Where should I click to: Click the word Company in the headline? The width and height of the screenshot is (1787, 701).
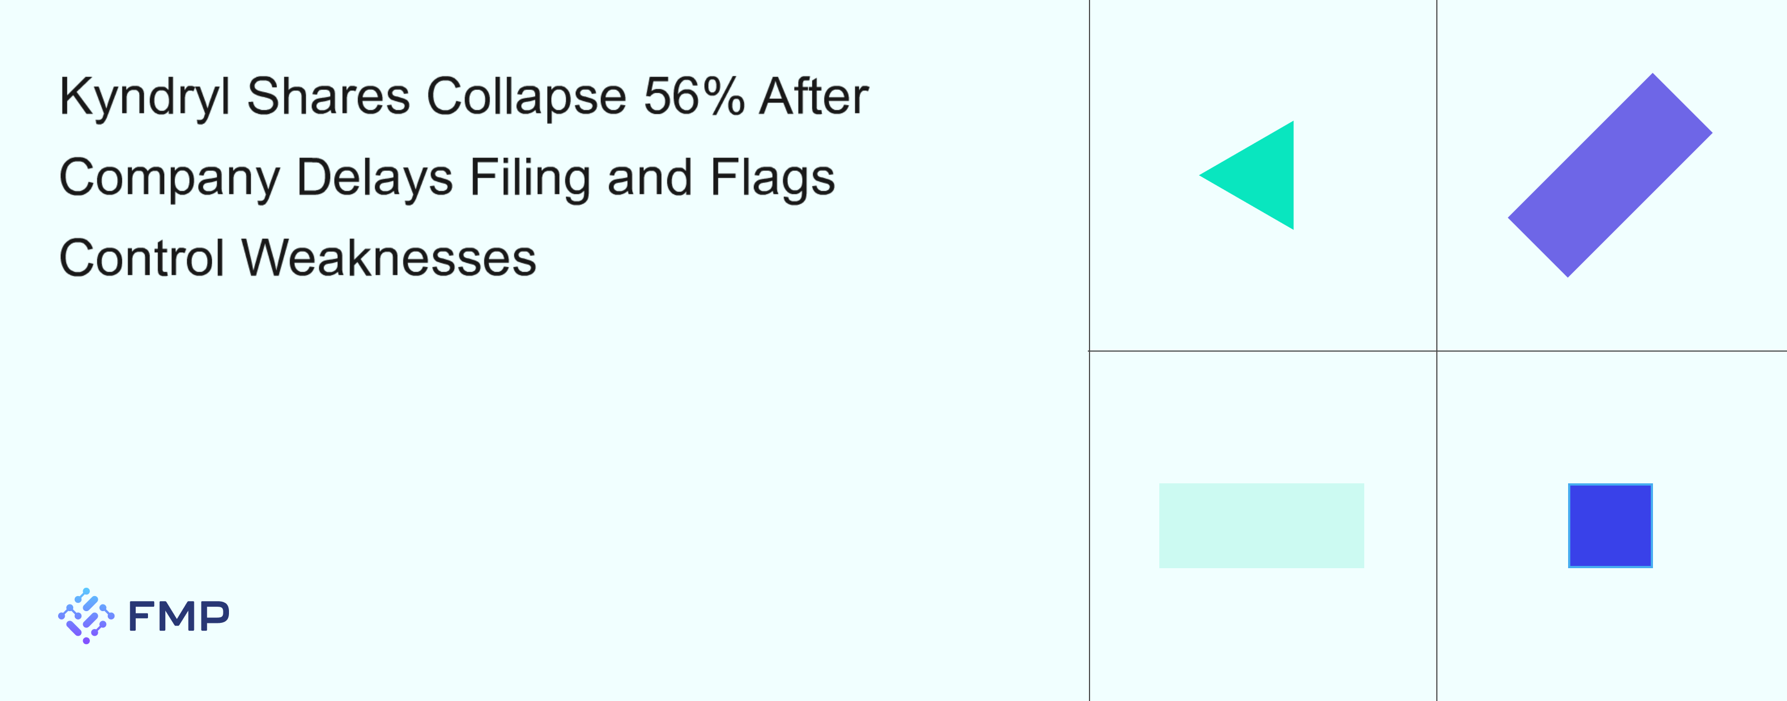coord(169,178)
